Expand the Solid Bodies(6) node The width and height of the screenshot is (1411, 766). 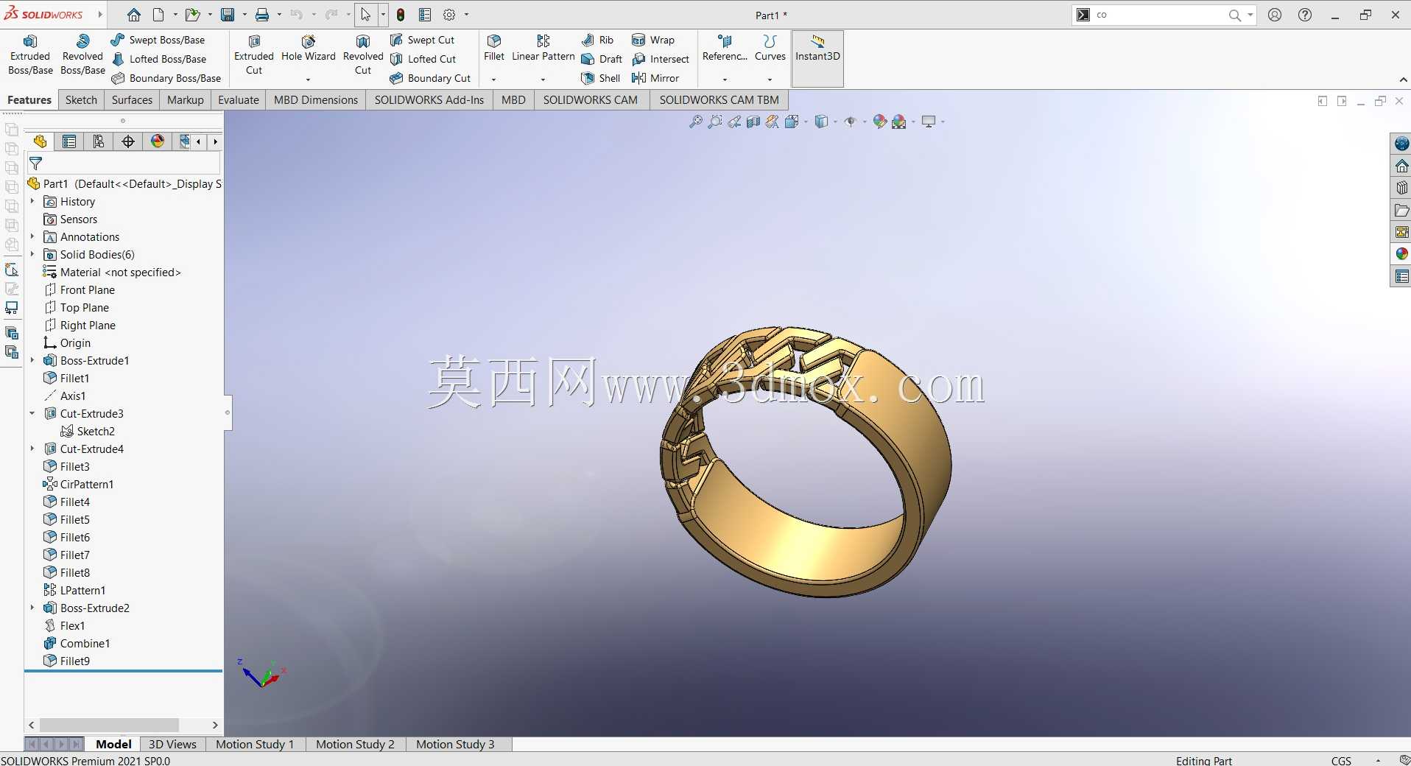[x=32, y=254]
